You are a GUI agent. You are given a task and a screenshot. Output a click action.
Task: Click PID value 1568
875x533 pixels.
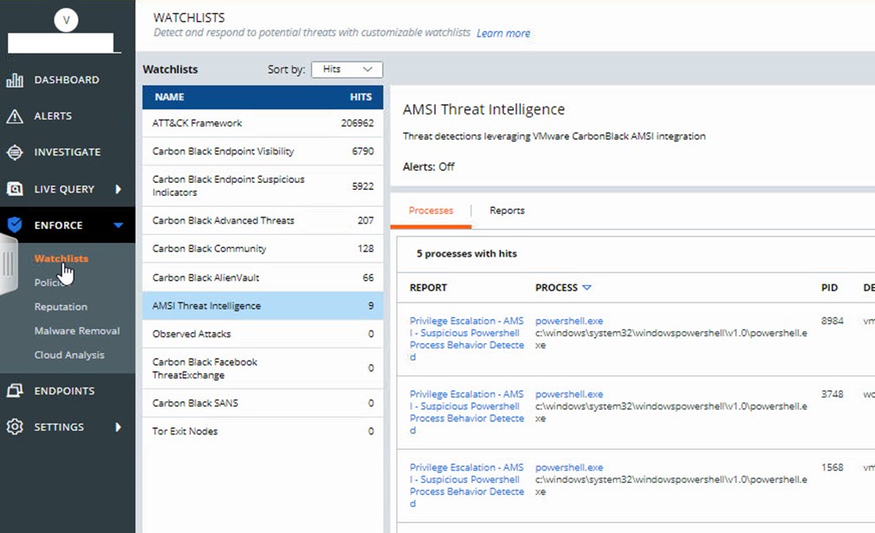point(832,467)
